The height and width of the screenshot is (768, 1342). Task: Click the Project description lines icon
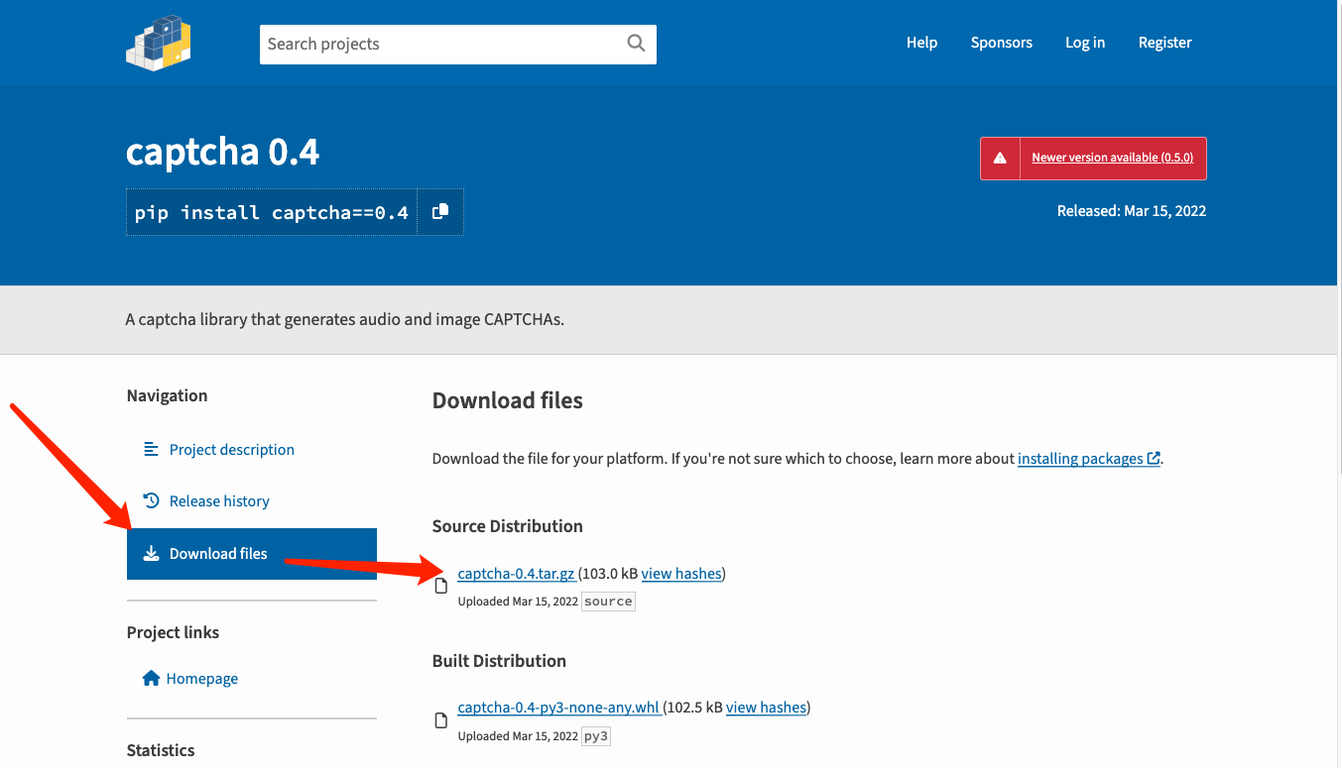151,450
